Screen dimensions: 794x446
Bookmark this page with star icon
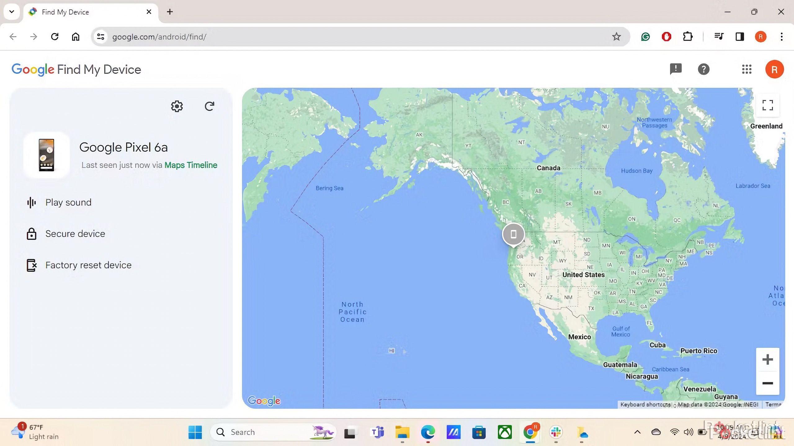[x=616, y=37]
